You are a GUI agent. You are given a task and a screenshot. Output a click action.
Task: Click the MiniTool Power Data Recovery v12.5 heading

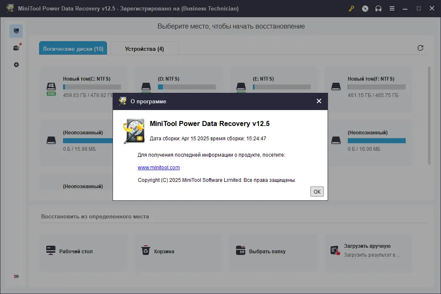point(210,123)
